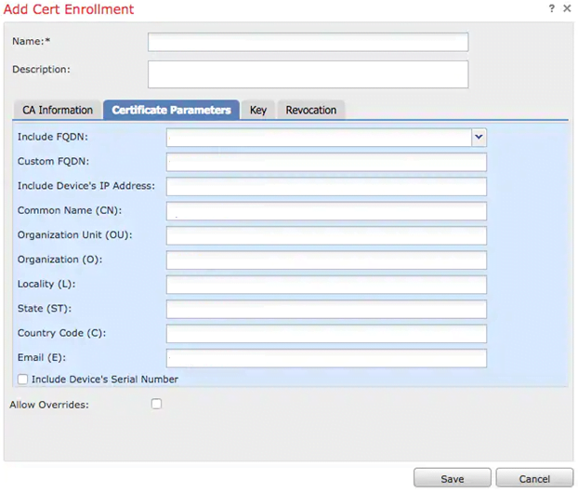
Task: Click the help question mark icon
Action: click(552, 8)
